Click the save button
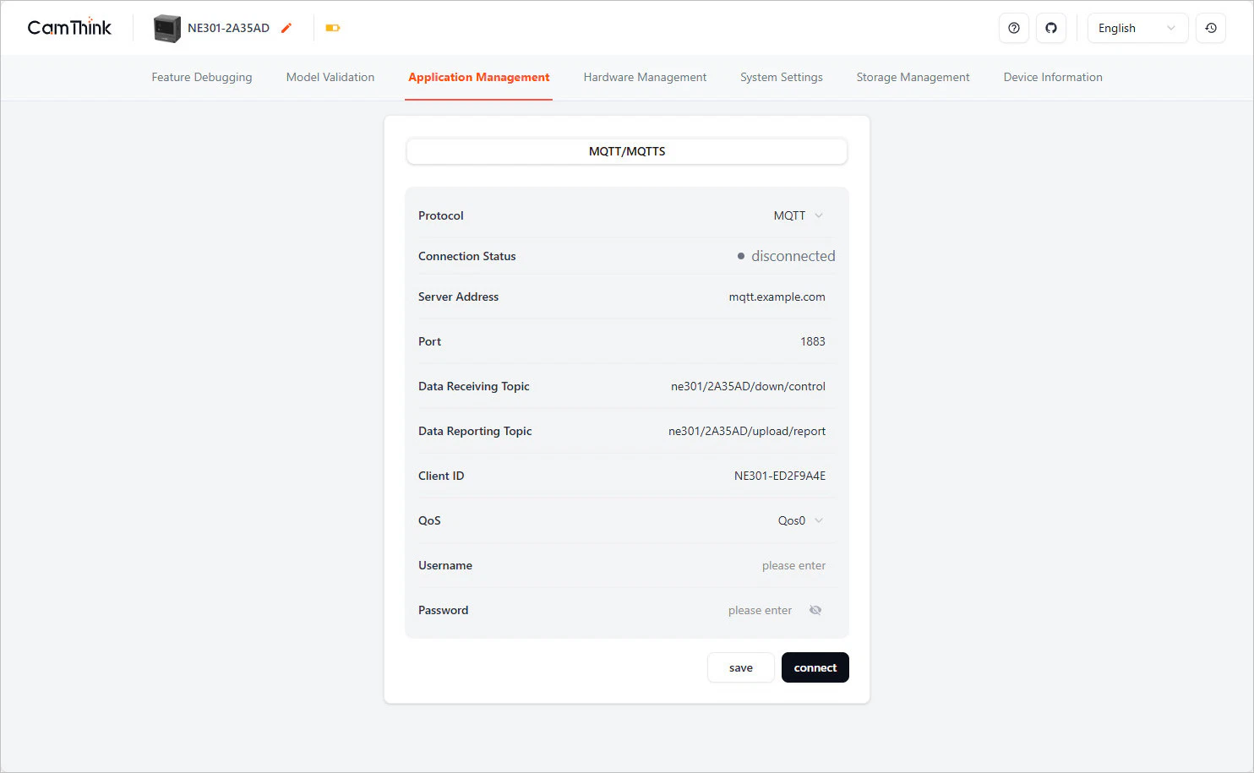Screen dimensions: 1254x773 click(x=741, y=667)
